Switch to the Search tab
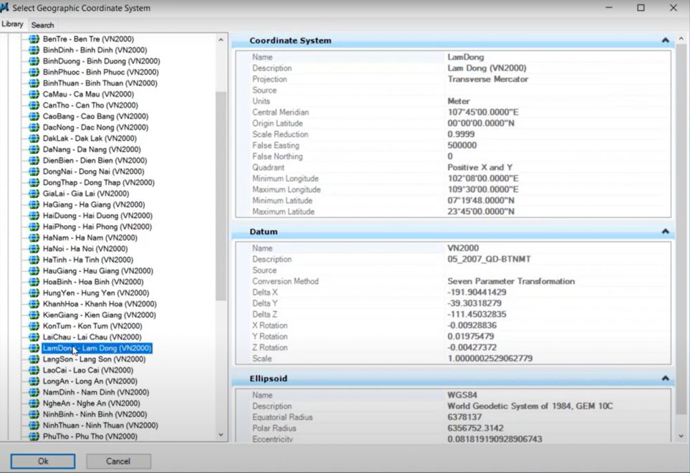 point(43,25)
